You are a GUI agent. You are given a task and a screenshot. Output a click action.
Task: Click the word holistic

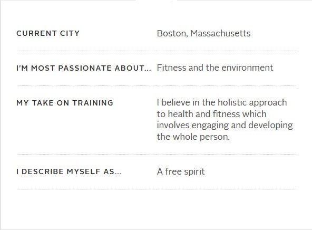point(232,102)
